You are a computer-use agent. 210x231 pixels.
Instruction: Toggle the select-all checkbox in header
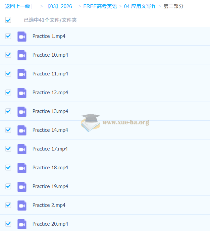[x=8, y=20]
